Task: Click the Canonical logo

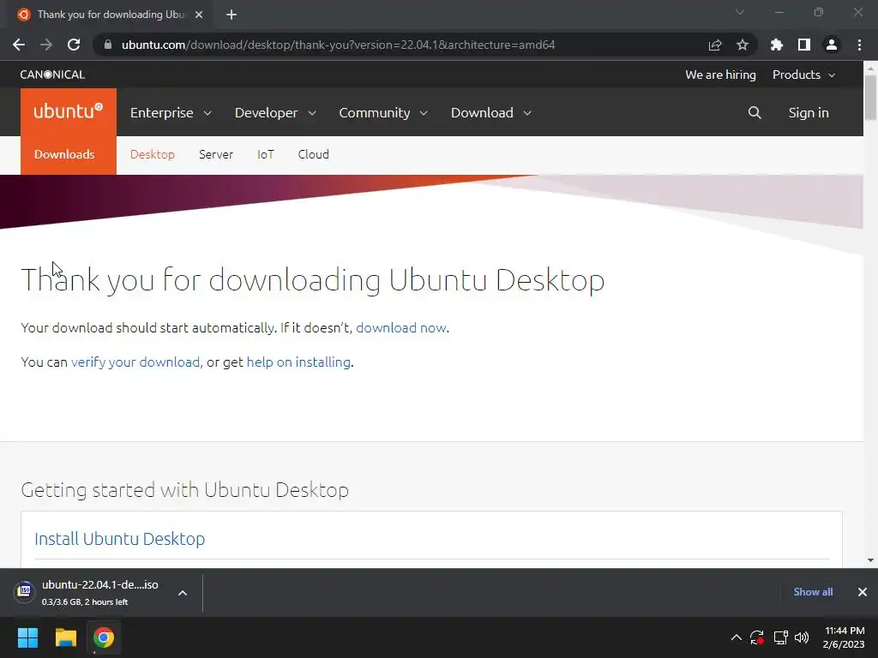Action: 52,75
